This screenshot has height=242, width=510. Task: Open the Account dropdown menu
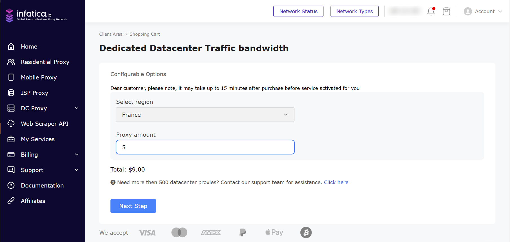click(483, 11)
